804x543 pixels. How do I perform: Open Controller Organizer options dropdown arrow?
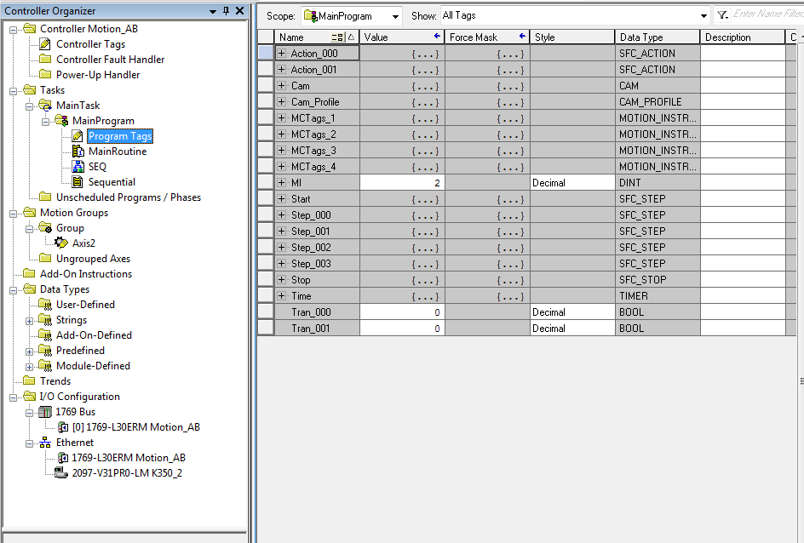213,11
